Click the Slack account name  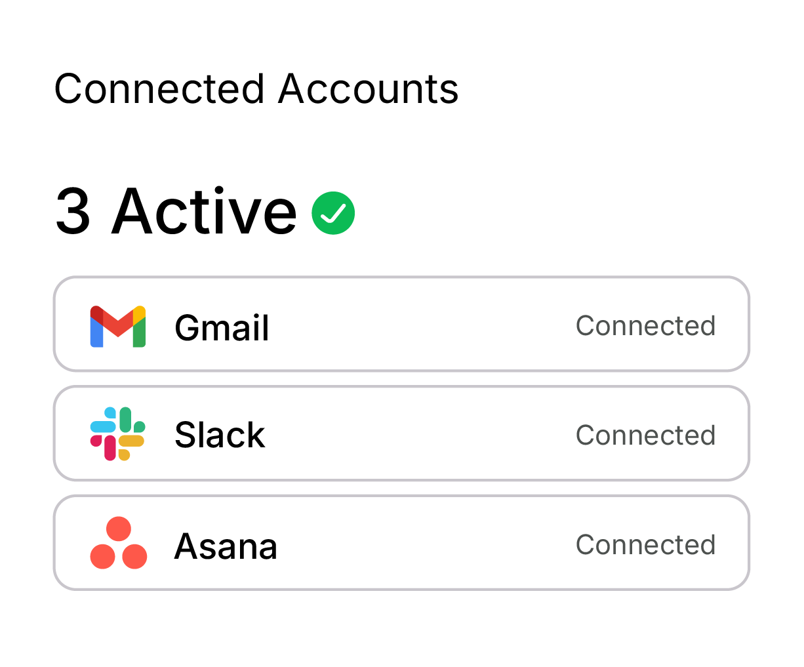coord(220,434)
